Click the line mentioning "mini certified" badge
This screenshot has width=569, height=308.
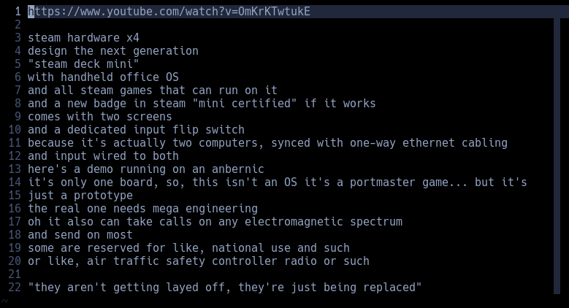click(202, 104)
